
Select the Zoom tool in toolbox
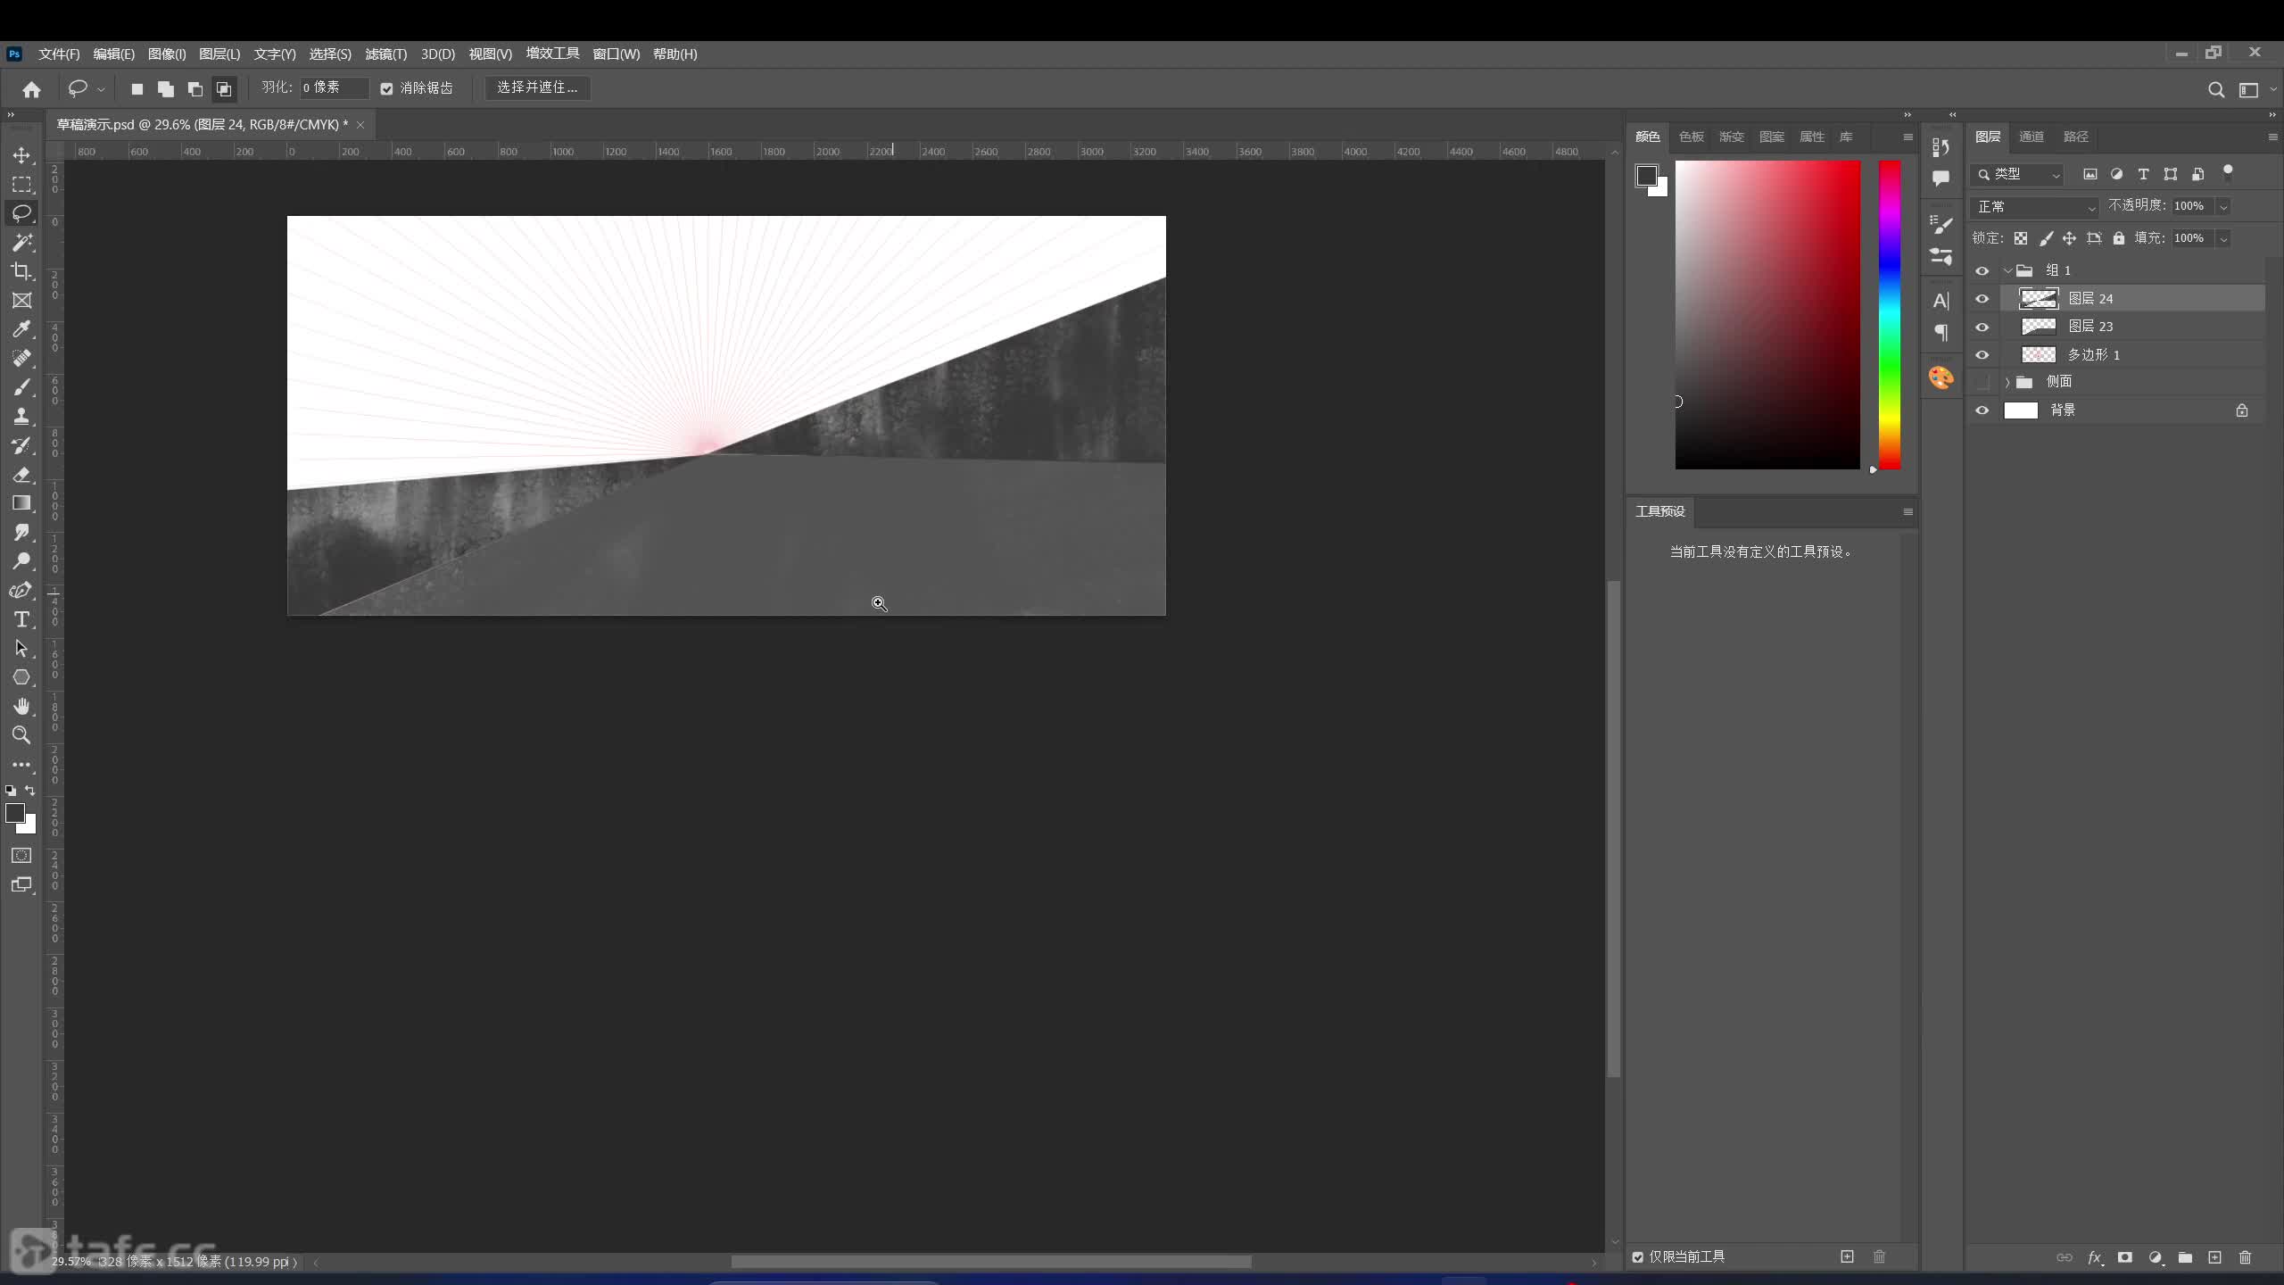pyautogui.click(x=21, y=735)
